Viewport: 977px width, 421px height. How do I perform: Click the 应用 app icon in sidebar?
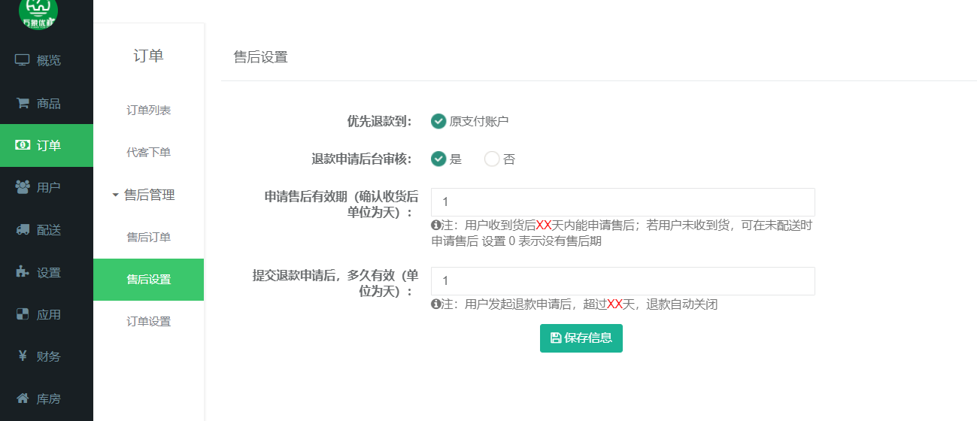point(23,314)
